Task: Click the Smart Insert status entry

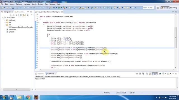Action: tap(121, 93)
